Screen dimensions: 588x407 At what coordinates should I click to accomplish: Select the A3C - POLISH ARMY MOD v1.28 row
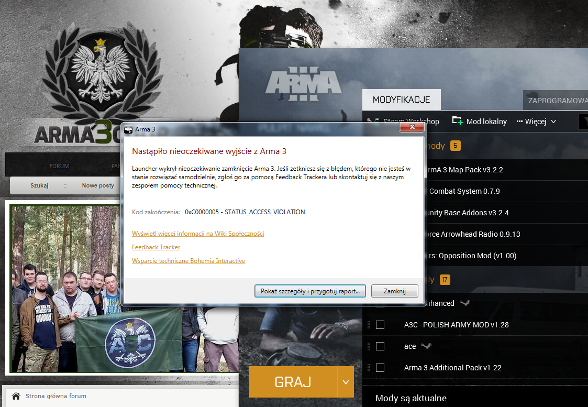point(475,325)
